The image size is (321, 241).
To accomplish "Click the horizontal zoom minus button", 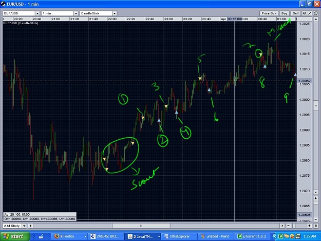I will coord(288,226).
